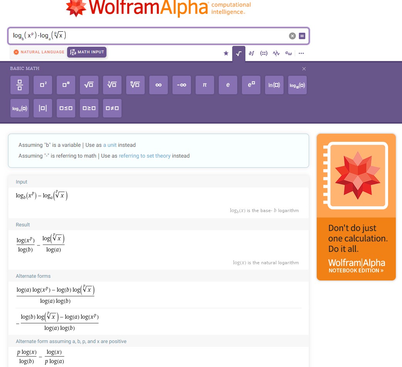Open matrix keyboard tab
This screenshot has width=402, height=367.
[x=264, y=53]
